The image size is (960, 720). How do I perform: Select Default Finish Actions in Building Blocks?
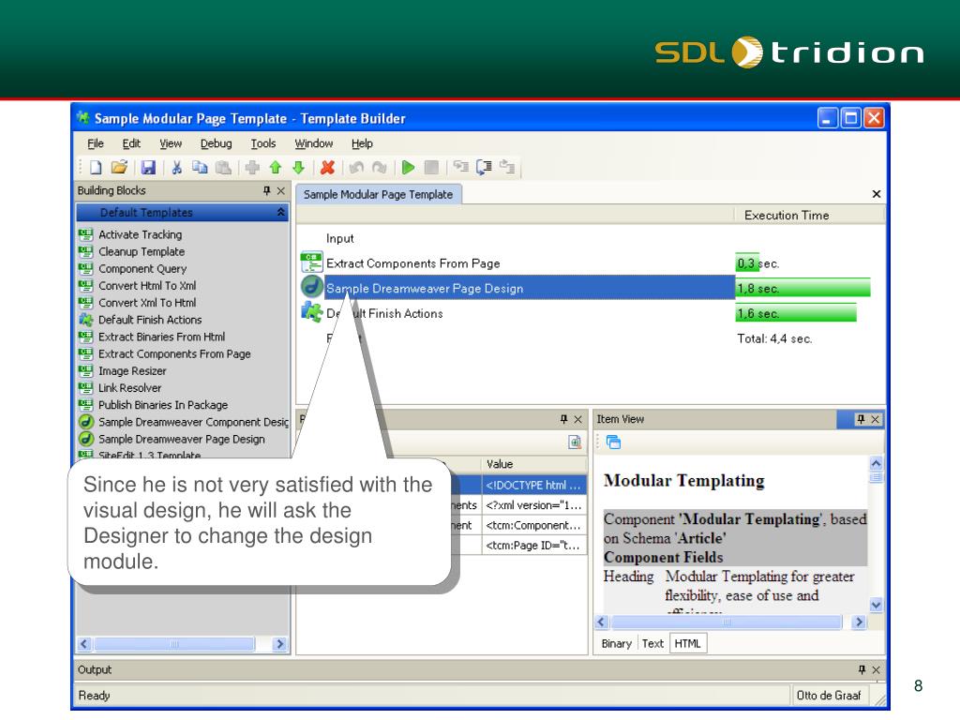150,320
